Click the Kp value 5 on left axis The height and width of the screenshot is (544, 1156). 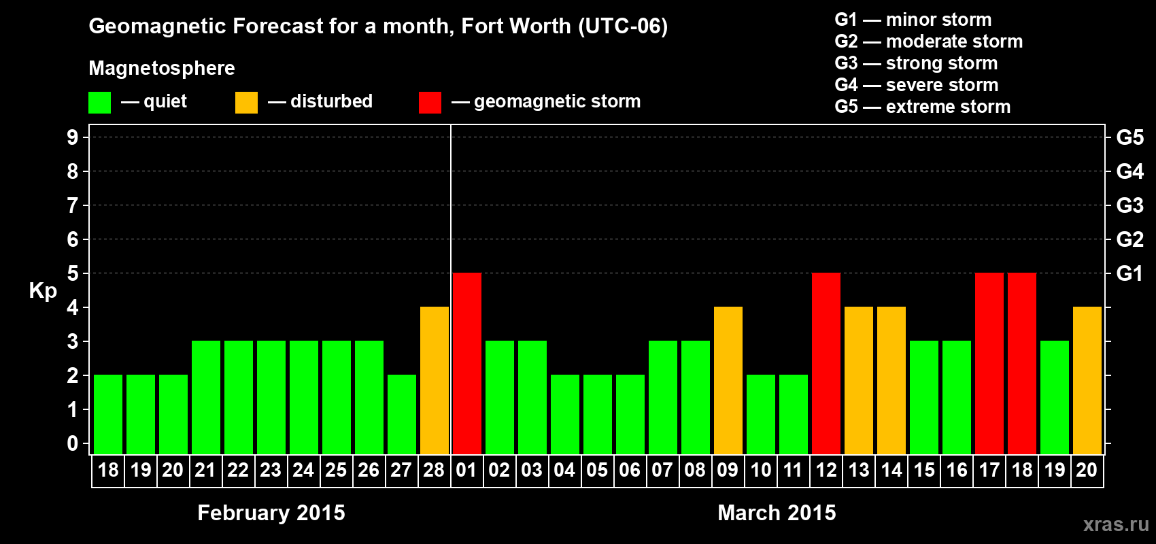coord(73,273)
